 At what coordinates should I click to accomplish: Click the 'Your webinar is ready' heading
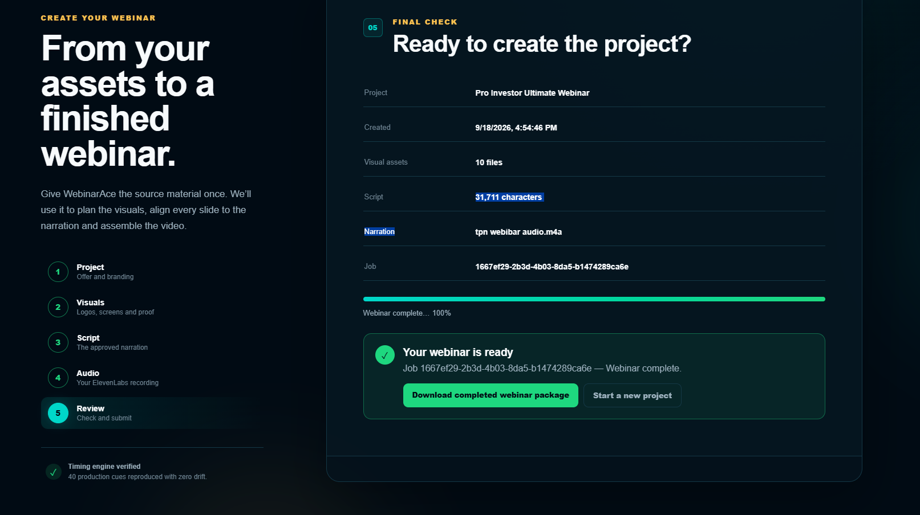point(458,352)
